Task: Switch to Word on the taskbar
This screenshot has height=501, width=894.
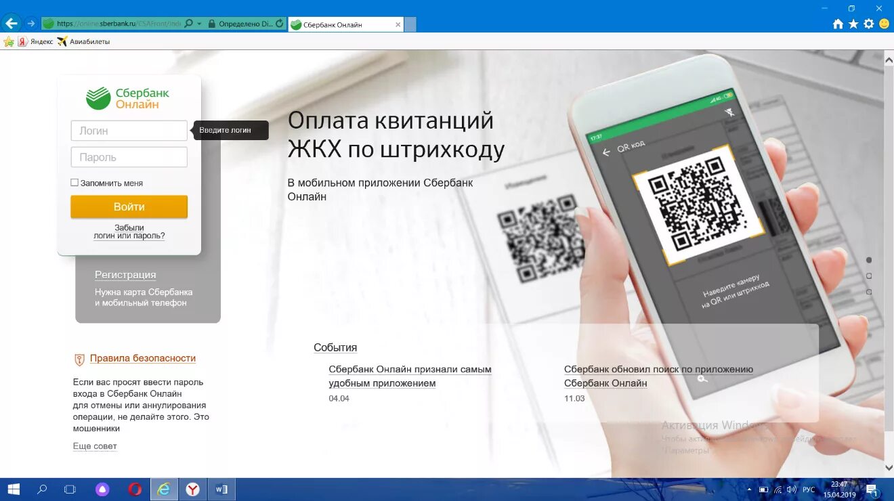Action: 221,489
